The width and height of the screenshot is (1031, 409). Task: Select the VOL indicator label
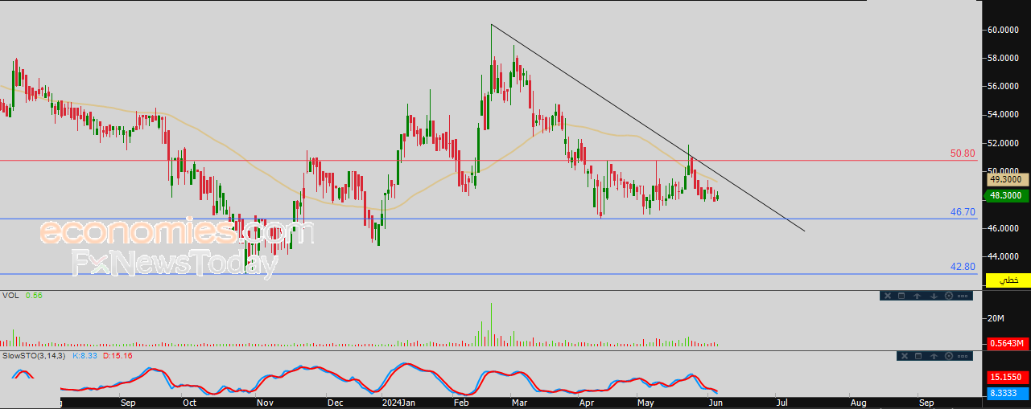pos(10,296)
